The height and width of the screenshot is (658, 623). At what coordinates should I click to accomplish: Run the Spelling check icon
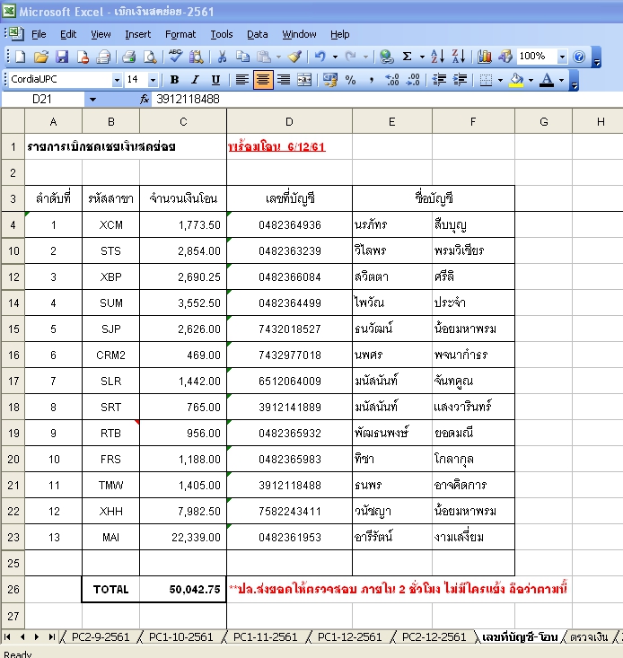coord(175,57)
